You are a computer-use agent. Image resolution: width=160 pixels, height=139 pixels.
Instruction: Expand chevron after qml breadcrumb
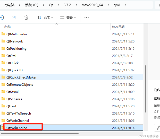click(125, 5)
